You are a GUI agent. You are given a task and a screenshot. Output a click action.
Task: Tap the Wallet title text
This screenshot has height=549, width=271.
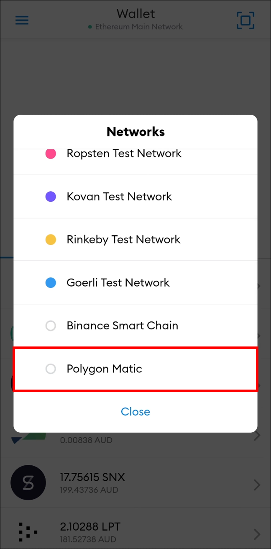click(135, 13)
